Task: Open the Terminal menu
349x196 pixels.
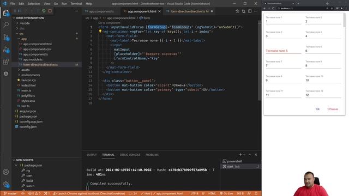Action: 76,4
